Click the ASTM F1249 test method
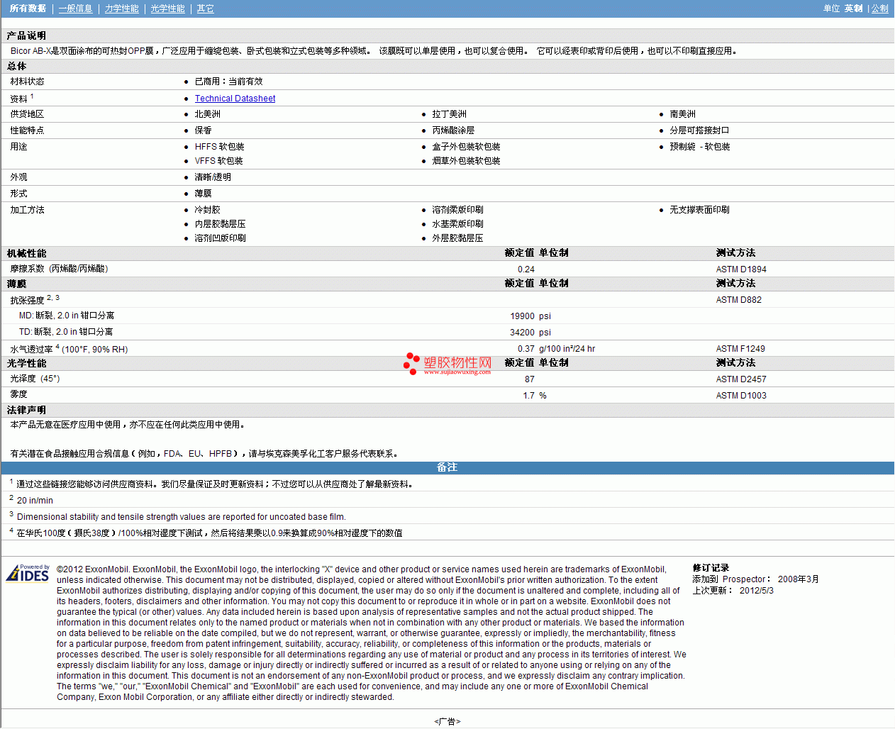The width and height of the screenshot is (895, 729). tap(740, 349)
